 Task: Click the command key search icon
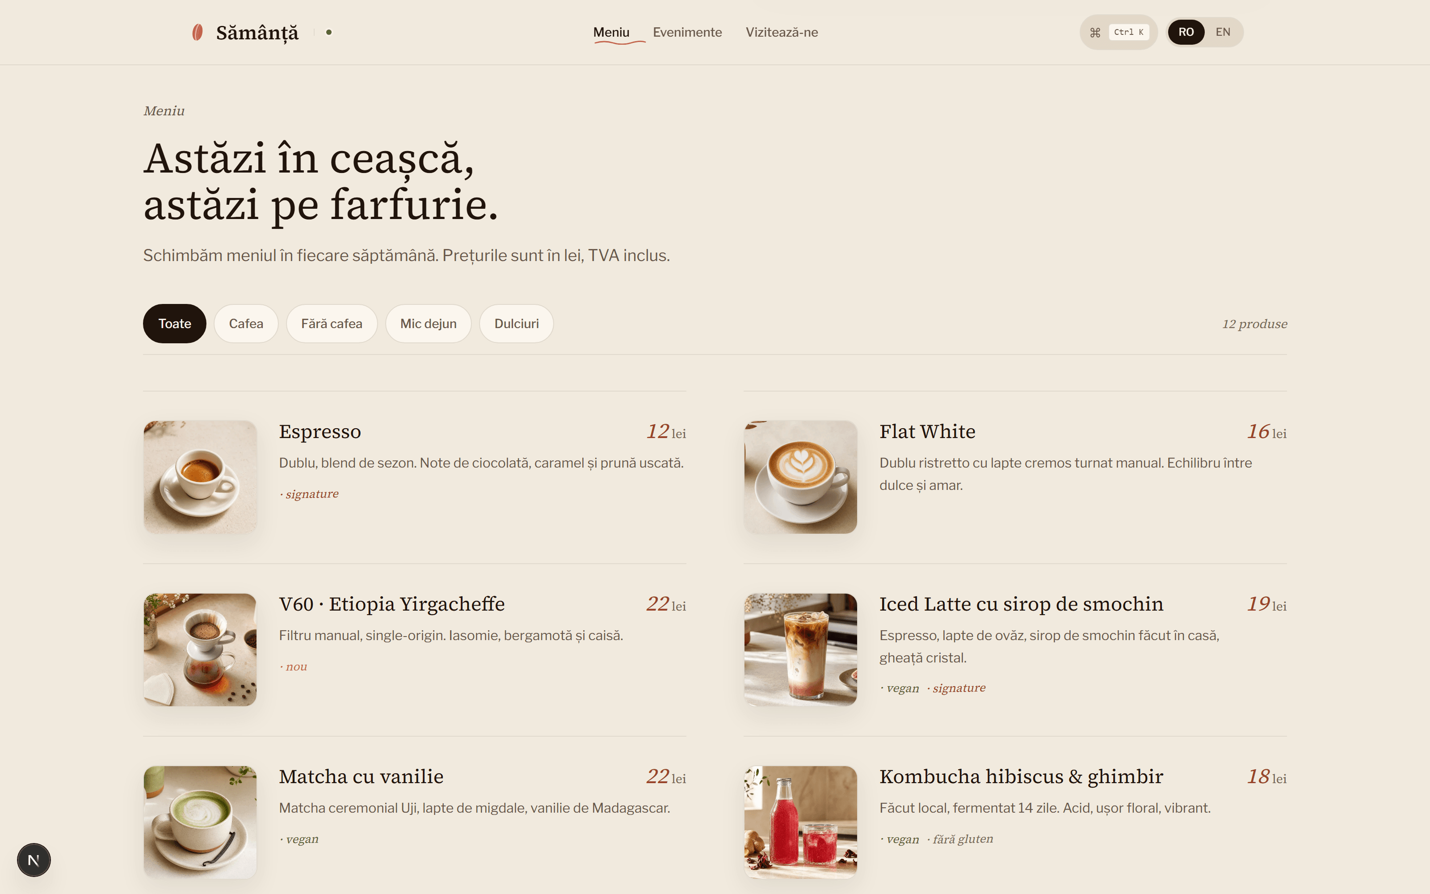tap(1095, 33)
